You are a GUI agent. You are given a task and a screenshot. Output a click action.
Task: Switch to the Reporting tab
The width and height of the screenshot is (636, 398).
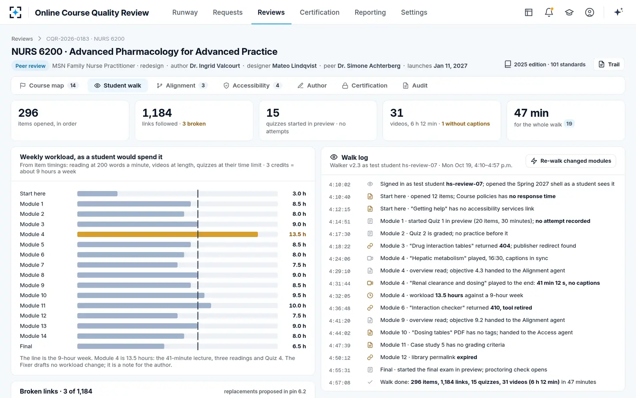[370, 12]
